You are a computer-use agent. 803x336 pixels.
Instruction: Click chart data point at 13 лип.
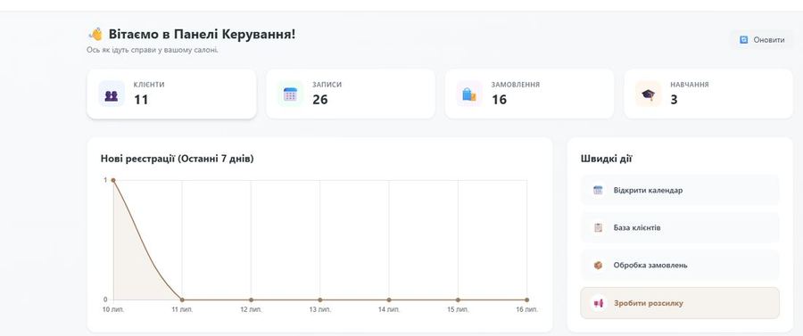(320, 299)
